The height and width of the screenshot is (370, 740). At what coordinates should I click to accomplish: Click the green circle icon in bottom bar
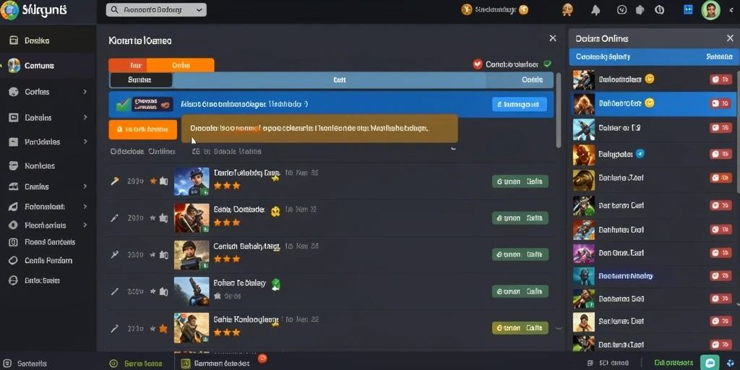point(113,363)
